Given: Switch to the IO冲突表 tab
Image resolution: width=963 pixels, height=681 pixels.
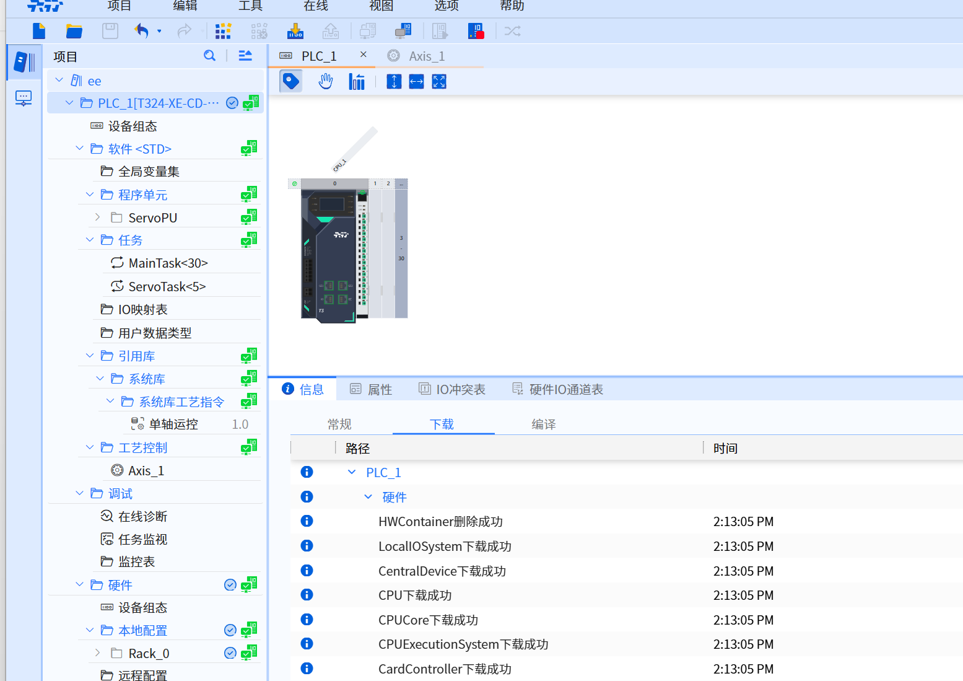Looking at the screenshot, I should tap(452, 389).
